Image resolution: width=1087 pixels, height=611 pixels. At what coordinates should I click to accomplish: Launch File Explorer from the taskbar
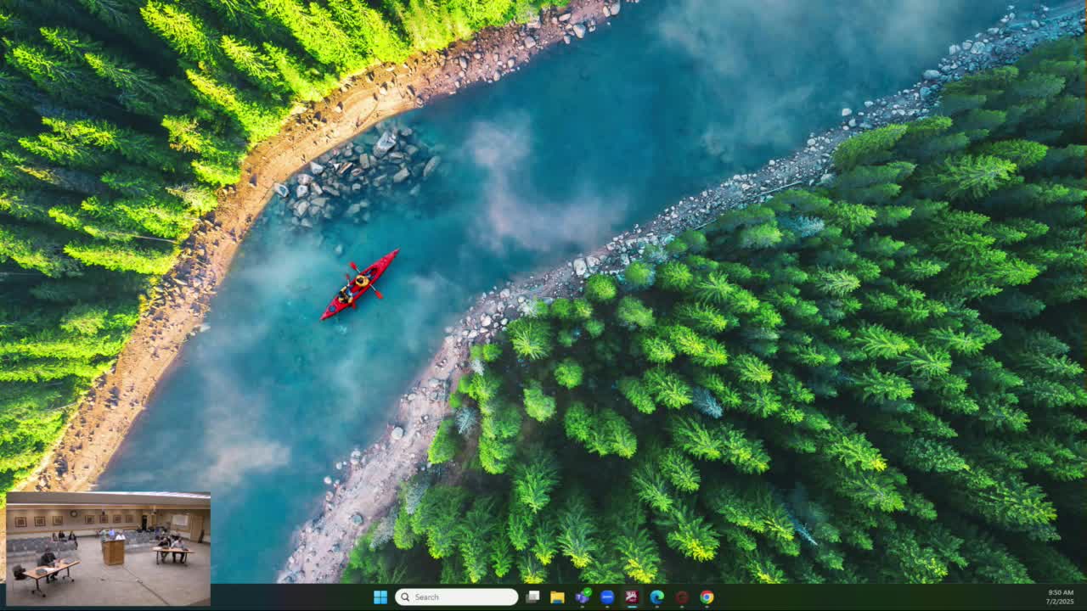[557, 597]
